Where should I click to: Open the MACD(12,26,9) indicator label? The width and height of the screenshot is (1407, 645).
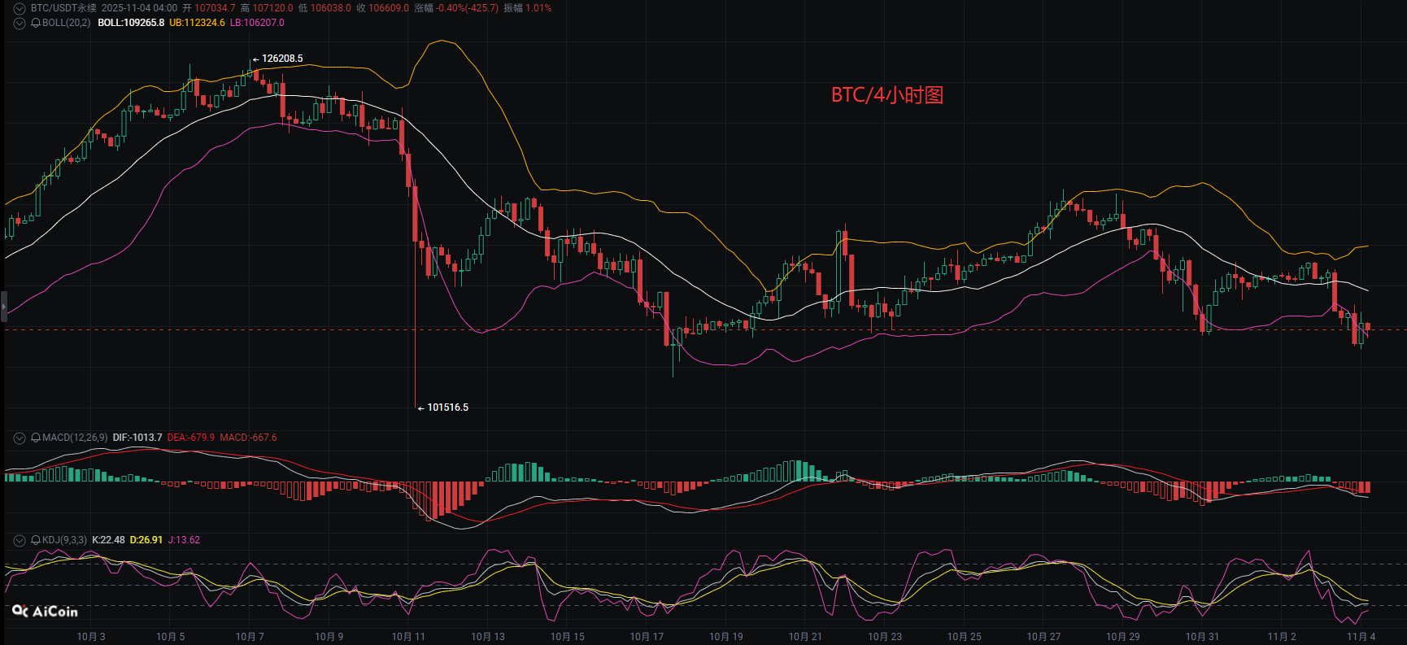(x=75, y=438)
